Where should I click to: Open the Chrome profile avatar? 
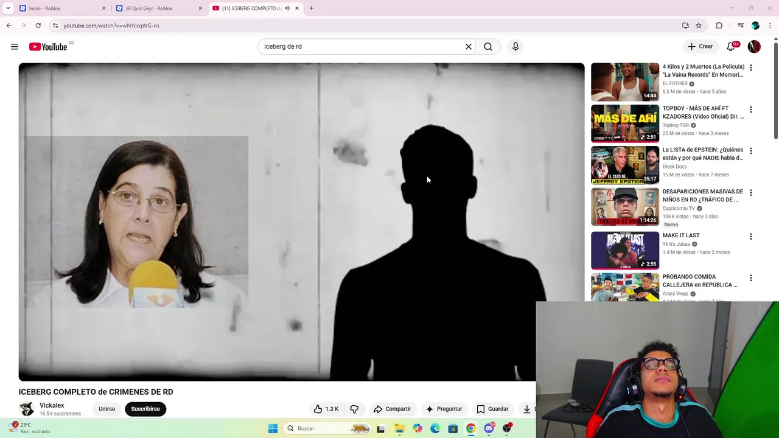(755, 26)
